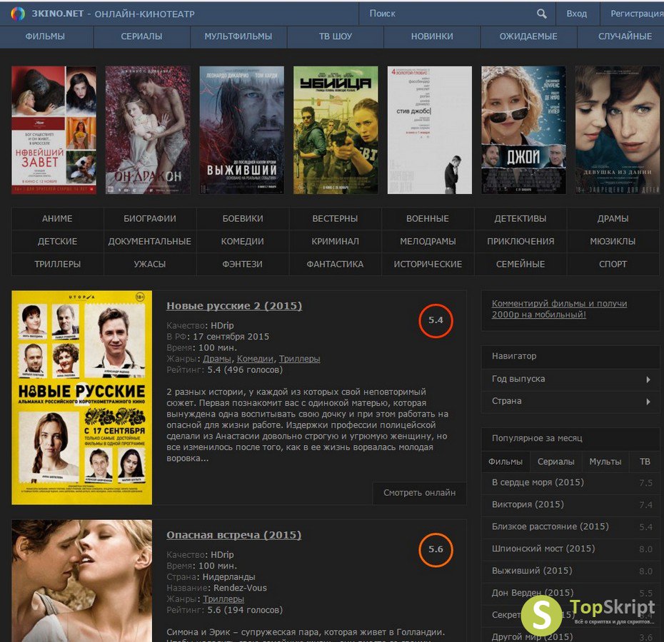Switch to the Мульты popular tab
Viewport: 664px width, 642px height.
click(x=605, y=462)
